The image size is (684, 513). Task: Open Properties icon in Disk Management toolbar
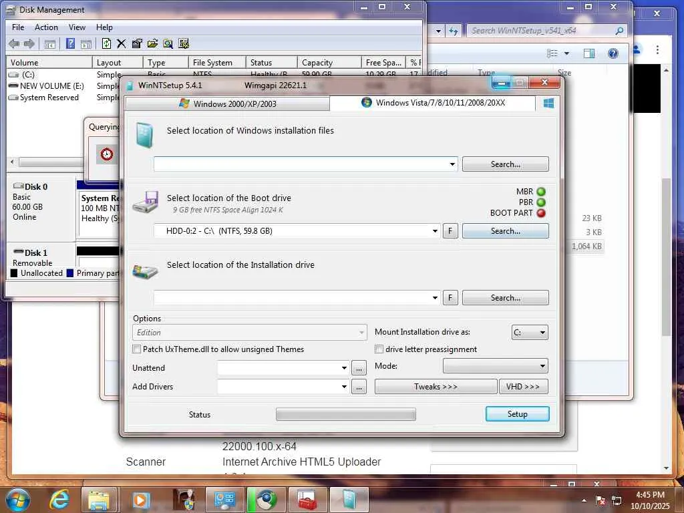click(136, 43)
